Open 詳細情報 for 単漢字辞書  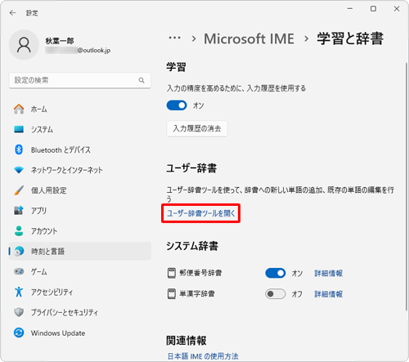tap(329, 294)
